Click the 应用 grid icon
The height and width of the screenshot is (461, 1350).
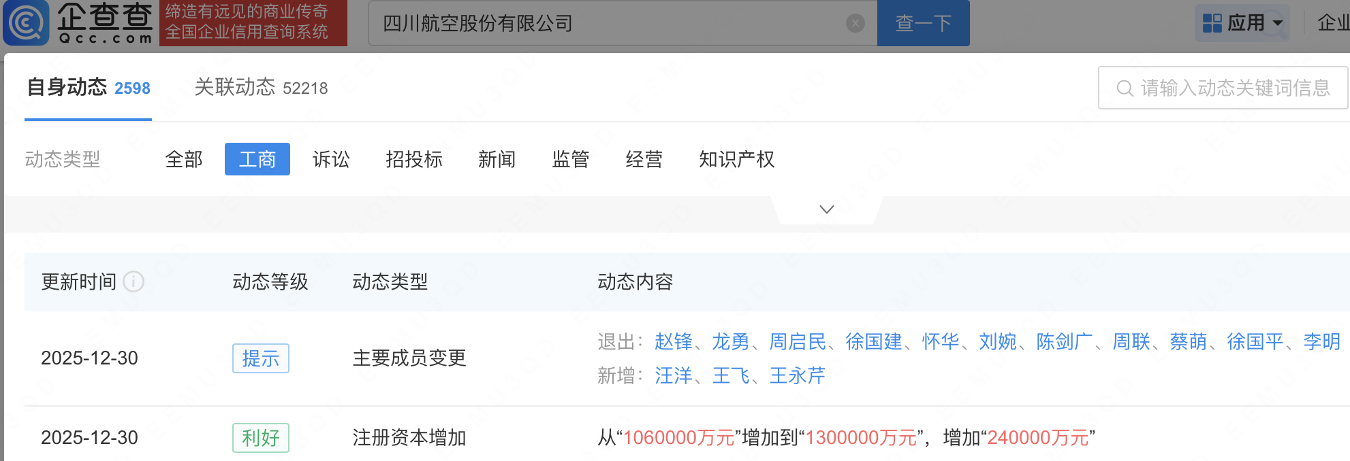(x=1212, y=23)
